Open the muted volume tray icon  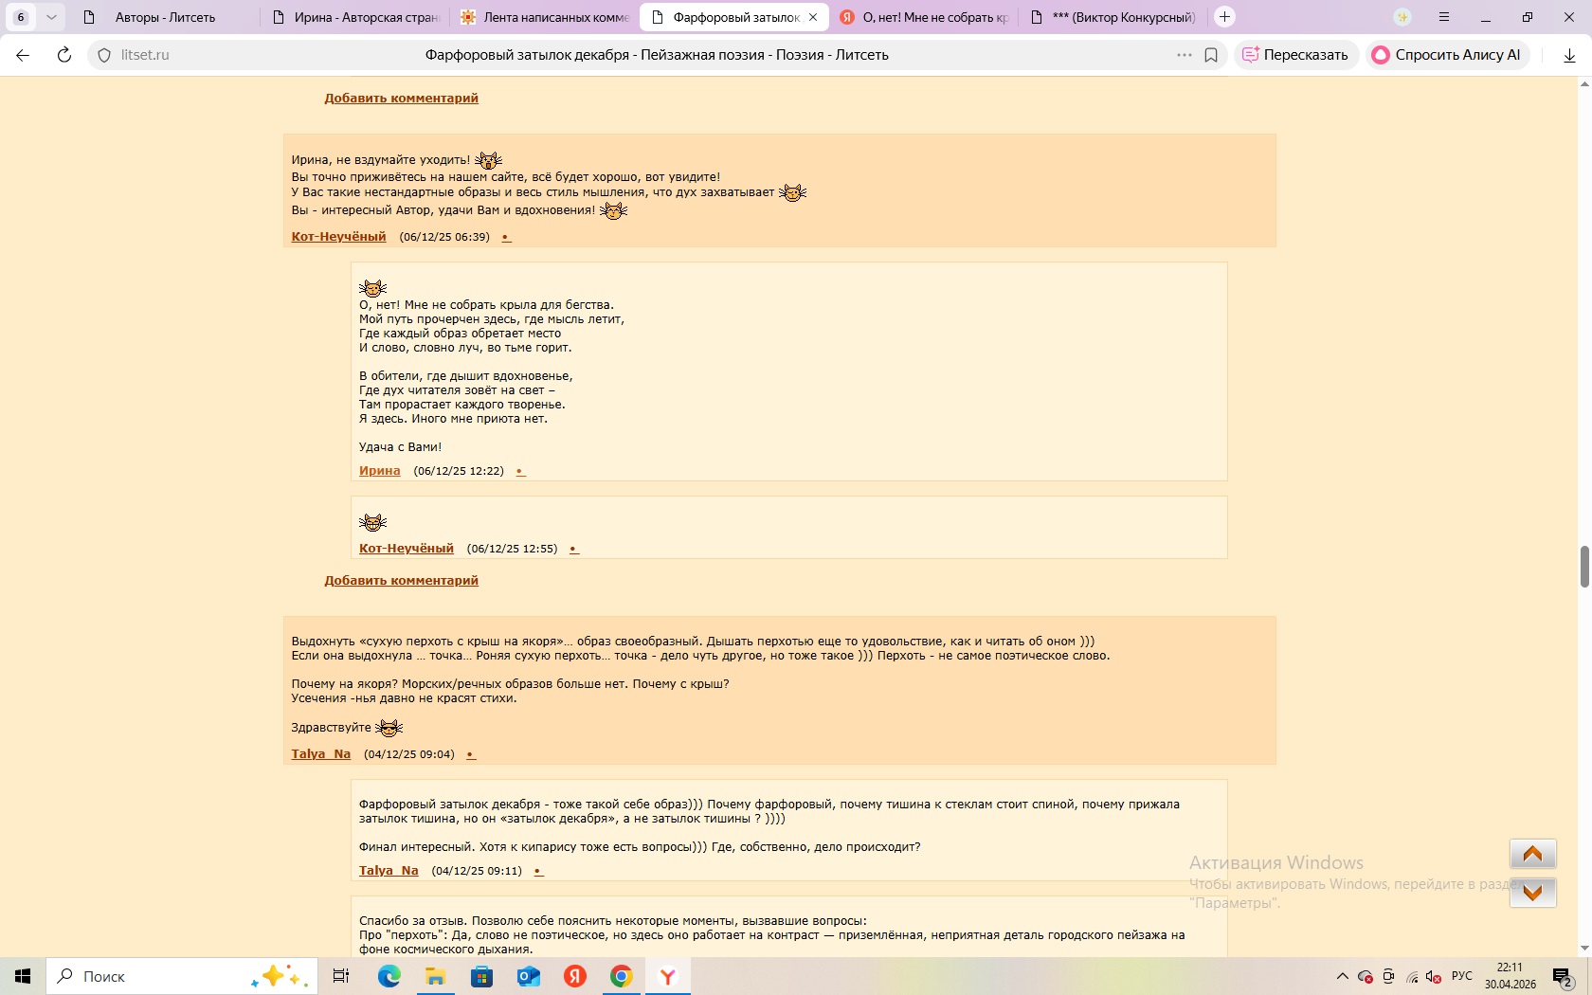click(x=1433, y=976)
